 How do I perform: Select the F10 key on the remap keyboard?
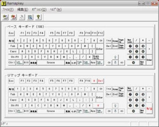(x=88, y=81)
